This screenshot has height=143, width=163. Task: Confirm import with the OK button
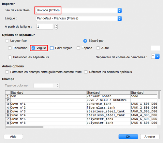[x=128, y=137]
